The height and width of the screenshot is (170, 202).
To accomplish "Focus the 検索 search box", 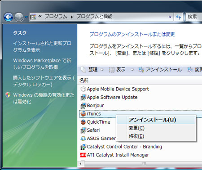I will coord(194,17).
